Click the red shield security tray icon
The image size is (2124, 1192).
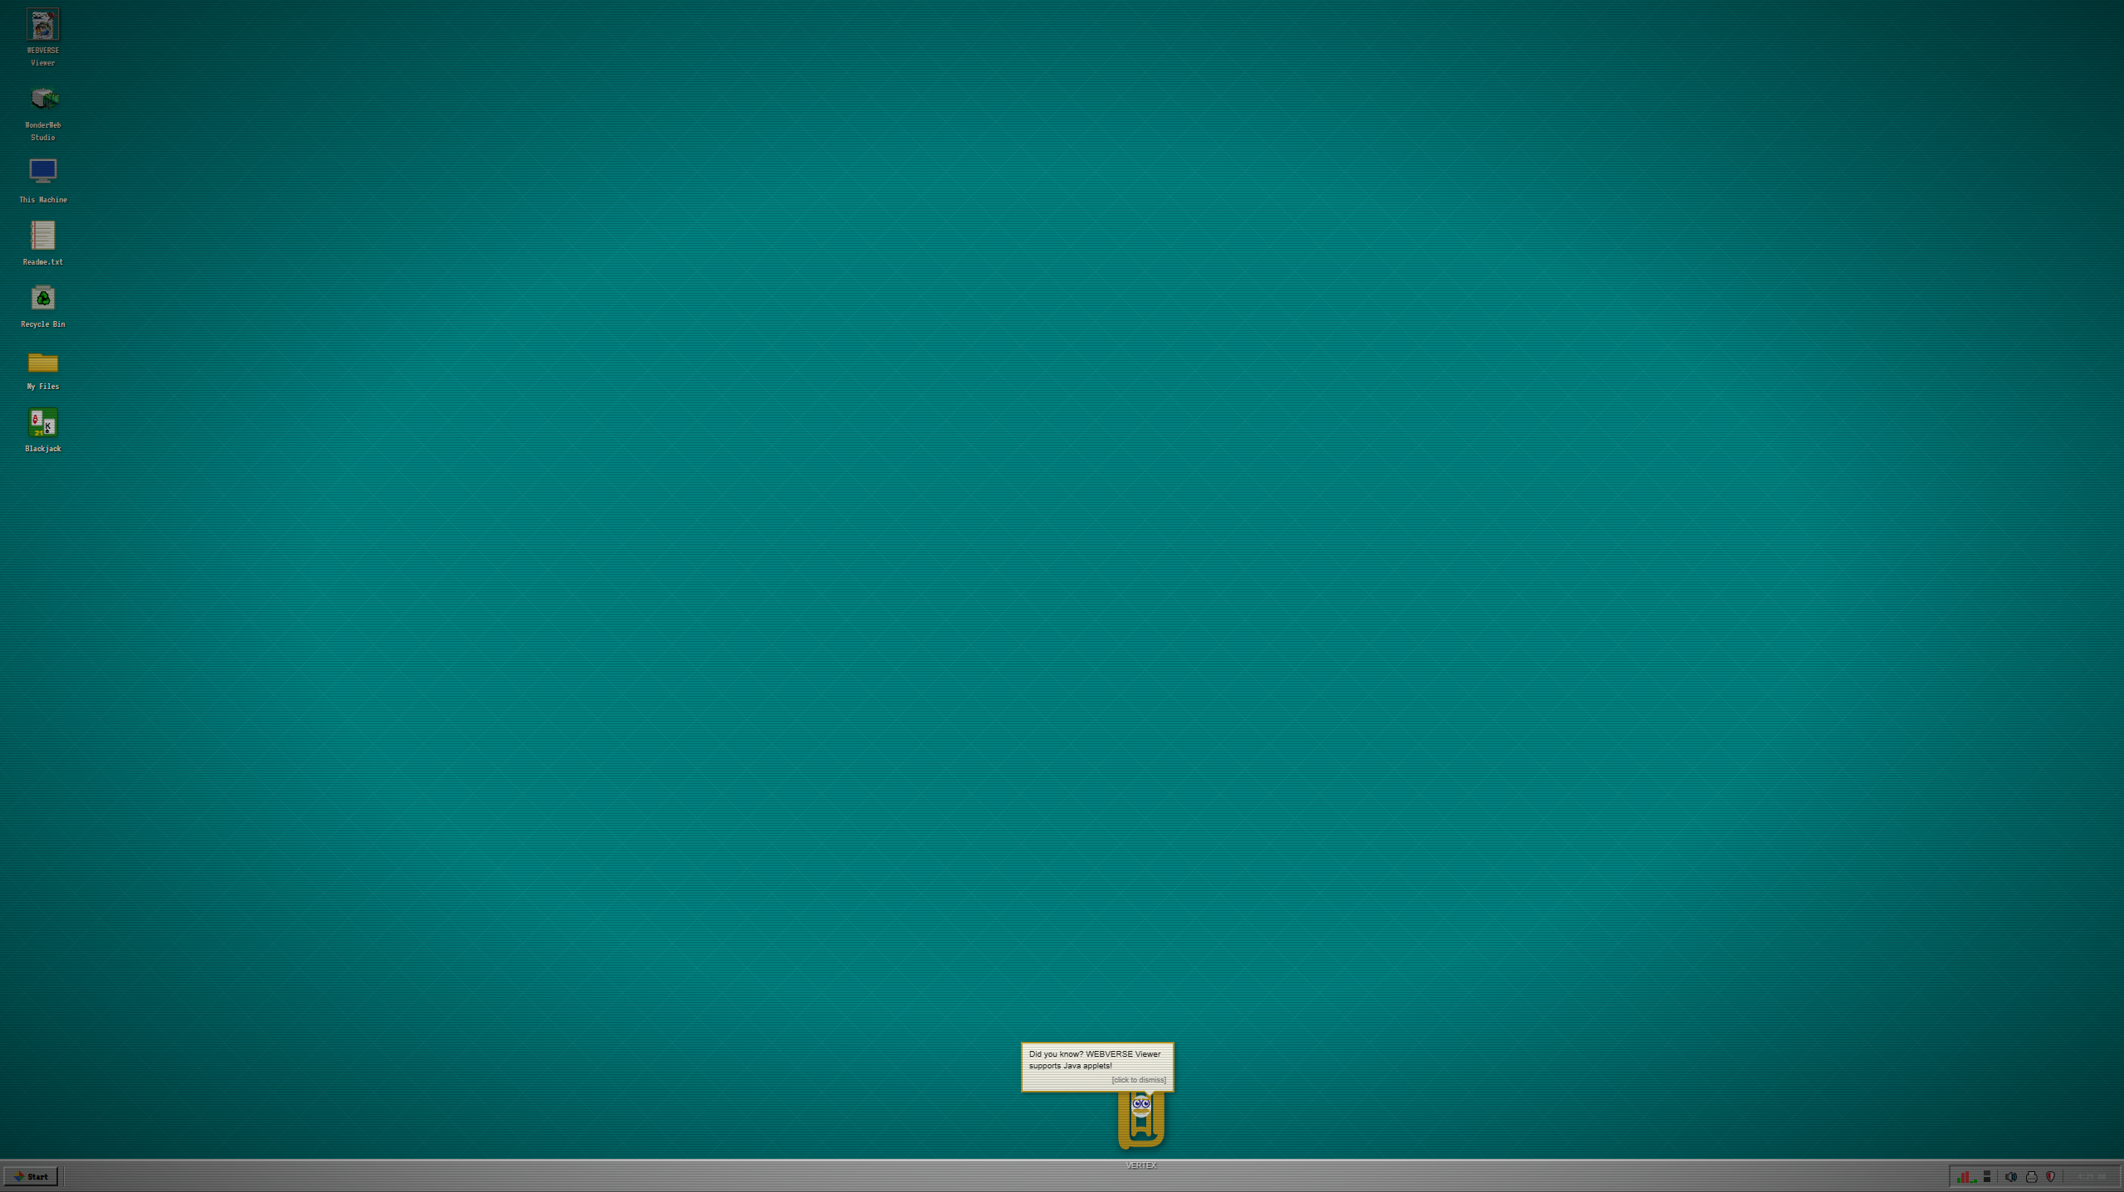coord(2051,1176)
